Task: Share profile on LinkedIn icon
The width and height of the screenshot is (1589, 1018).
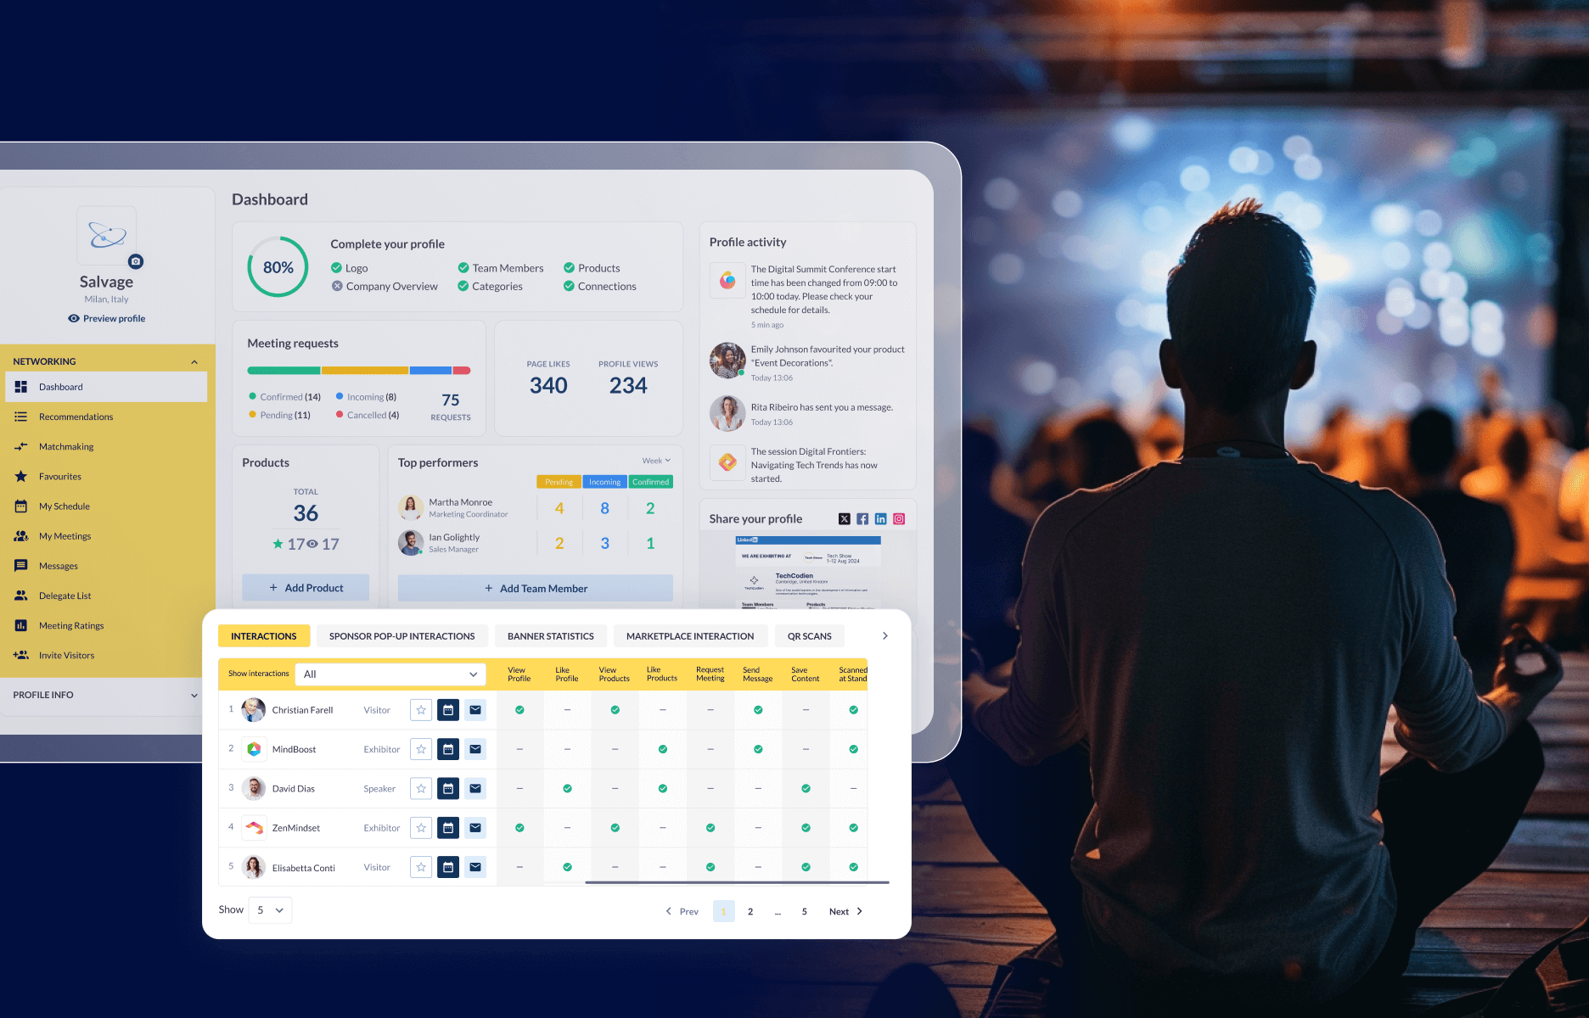Action: [x=880, y=519]
